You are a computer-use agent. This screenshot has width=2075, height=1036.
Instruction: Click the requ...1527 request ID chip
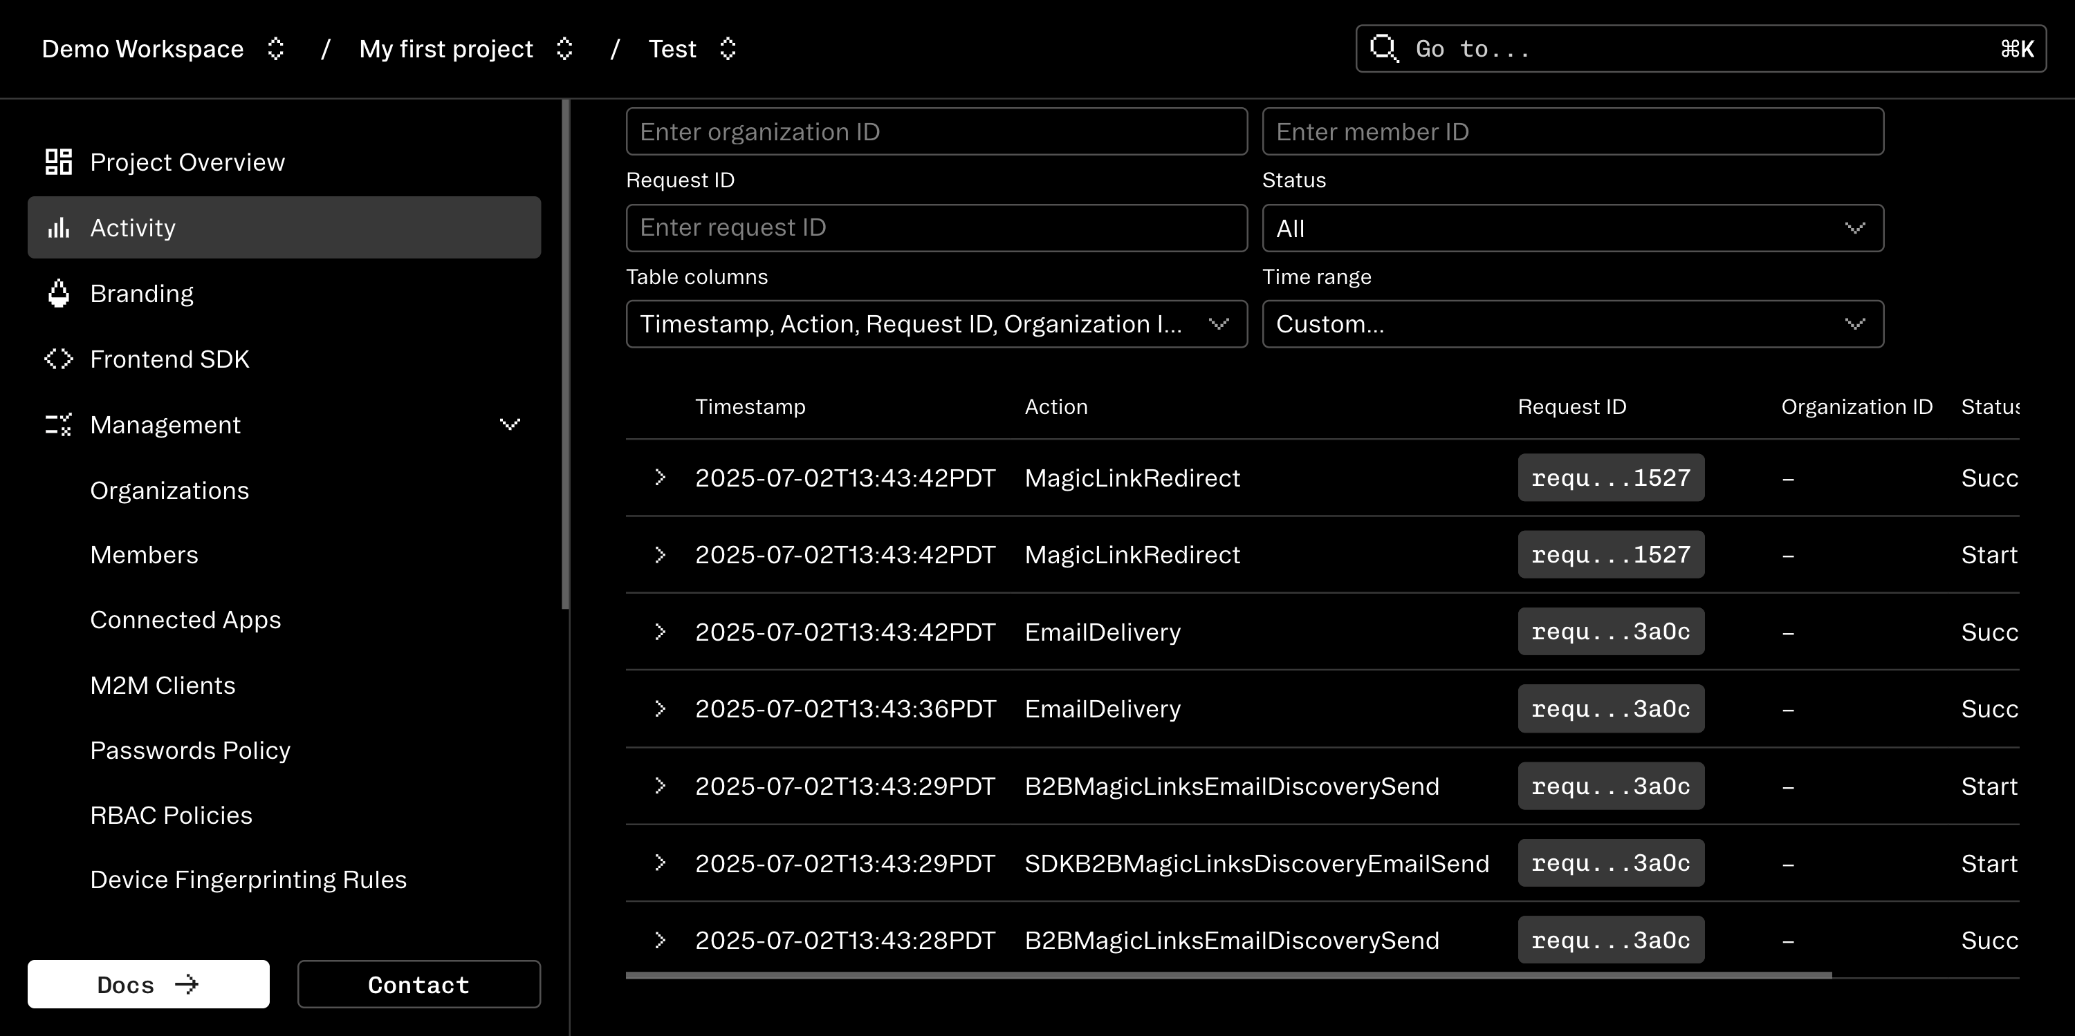pos(1611,478)
